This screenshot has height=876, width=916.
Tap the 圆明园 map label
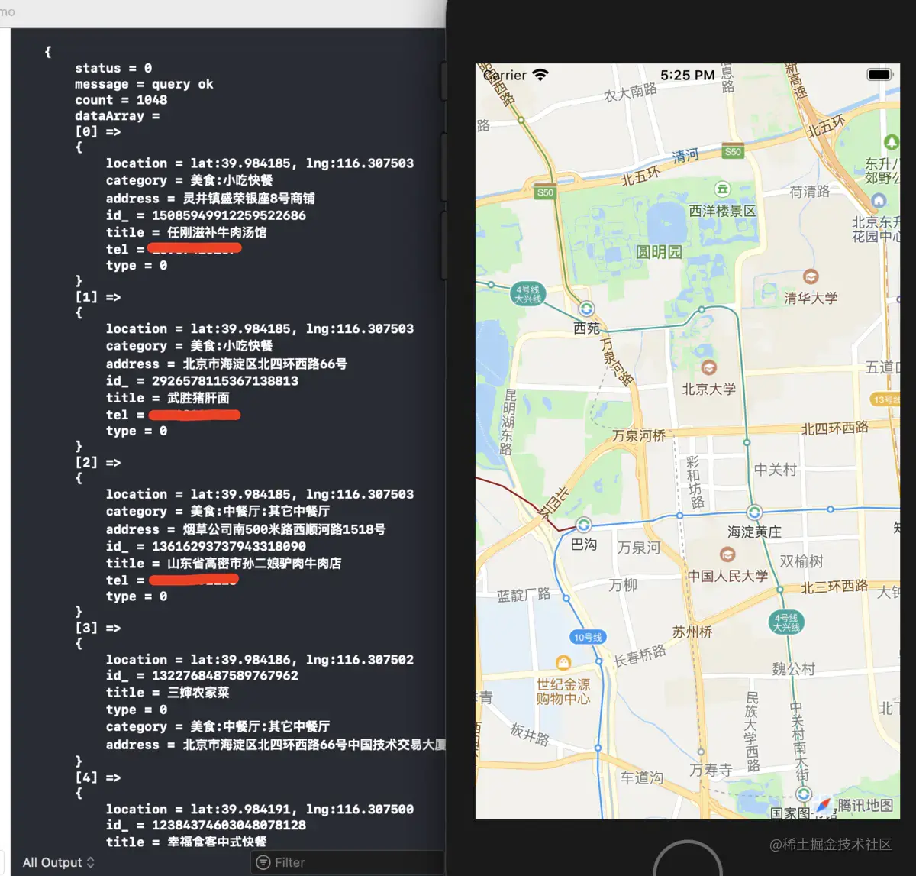[x=659, y=252]
